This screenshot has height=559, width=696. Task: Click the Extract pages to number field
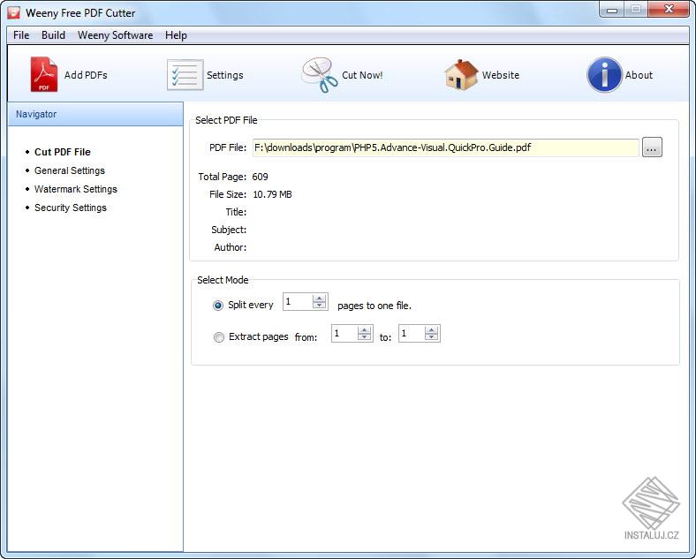[x=412, y=334]
